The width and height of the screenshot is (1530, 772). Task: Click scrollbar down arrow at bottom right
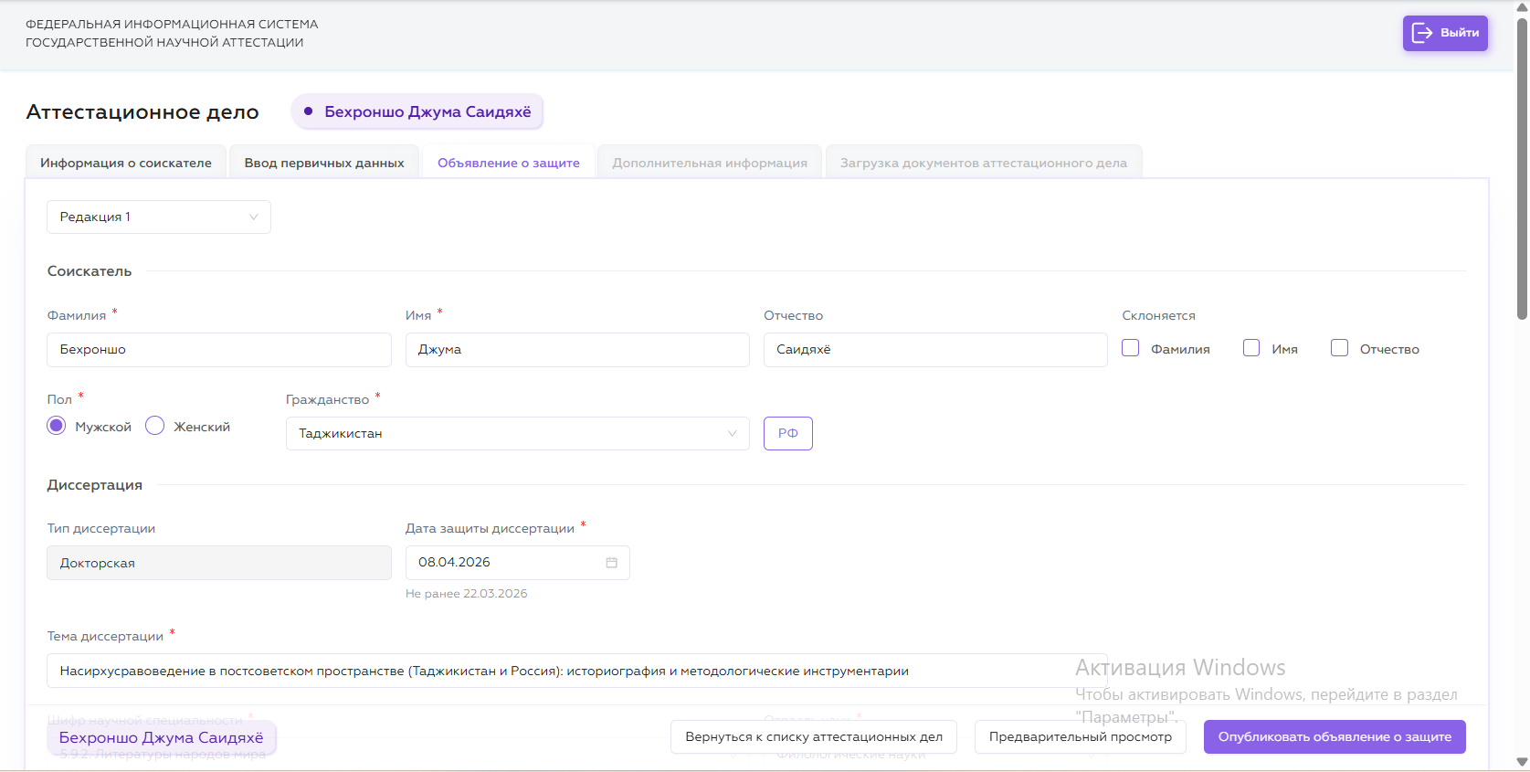(x=1522, y=762)
